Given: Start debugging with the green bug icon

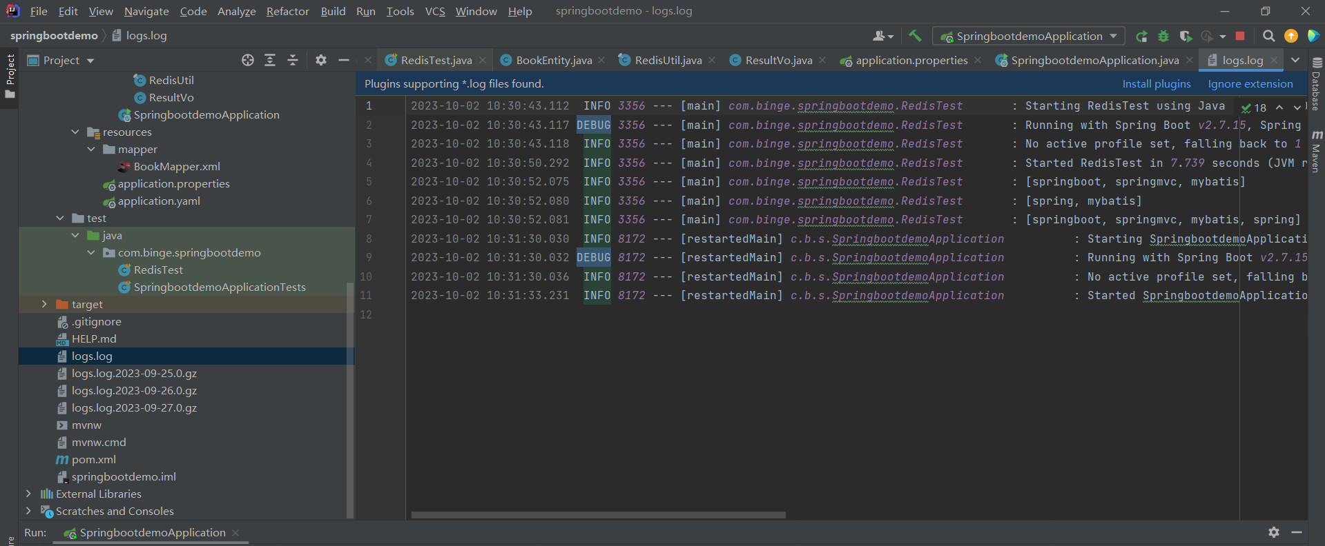Looking at the screenshot, I should pos(1163,36).
